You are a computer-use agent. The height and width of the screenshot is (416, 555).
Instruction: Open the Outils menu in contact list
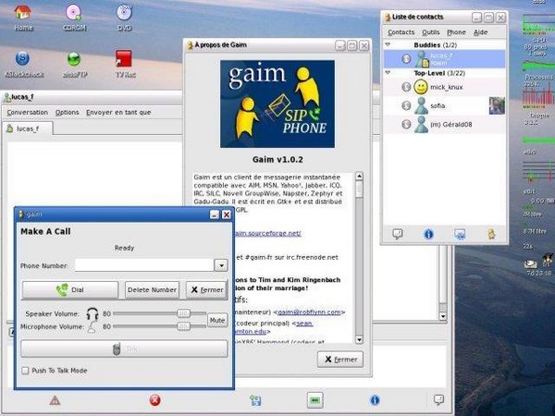coord(430,32)
